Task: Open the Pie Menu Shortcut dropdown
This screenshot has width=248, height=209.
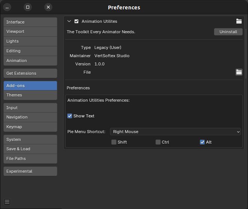Action: click(175, 132)
